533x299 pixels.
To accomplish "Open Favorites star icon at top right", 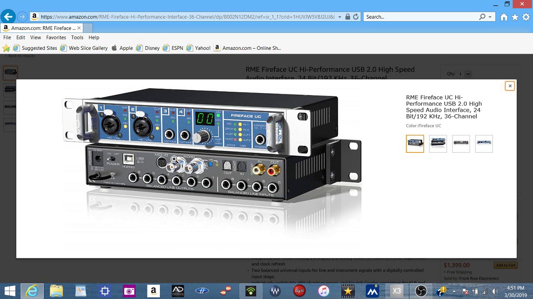I will tap(515, 17).
